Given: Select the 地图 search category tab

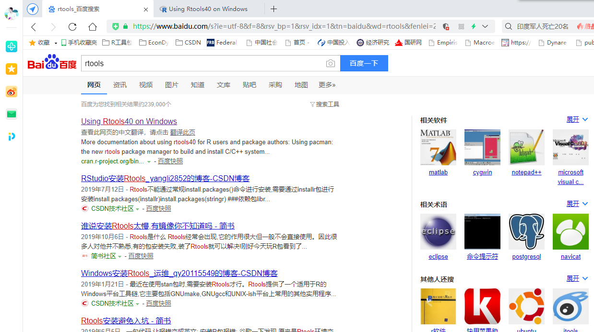Looking at the screenshot, I should [301, 85].
